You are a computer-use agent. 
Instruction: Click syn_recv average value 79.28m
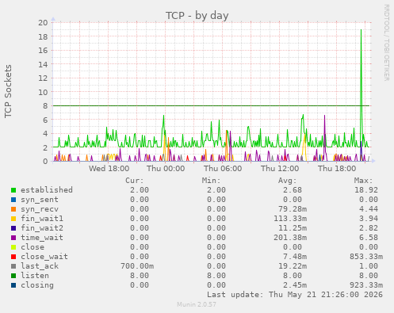pyautogui.click(x=293, y=209)
